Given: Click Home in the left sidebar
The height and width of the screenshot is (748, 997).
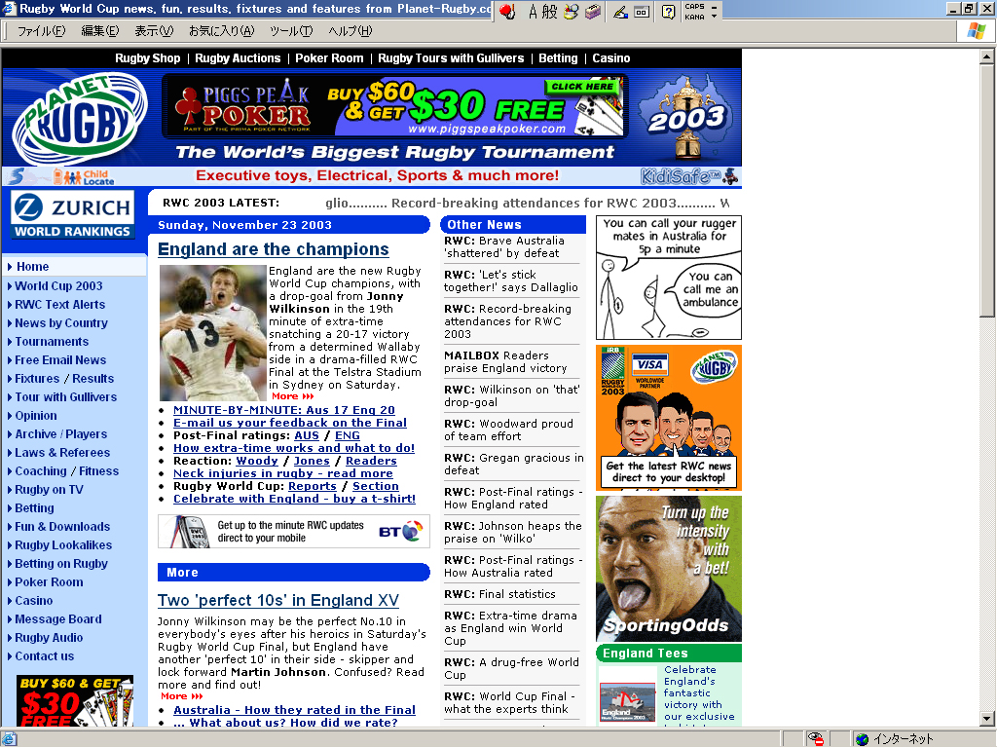Looking at the screenshot, I should click(32, 267).
